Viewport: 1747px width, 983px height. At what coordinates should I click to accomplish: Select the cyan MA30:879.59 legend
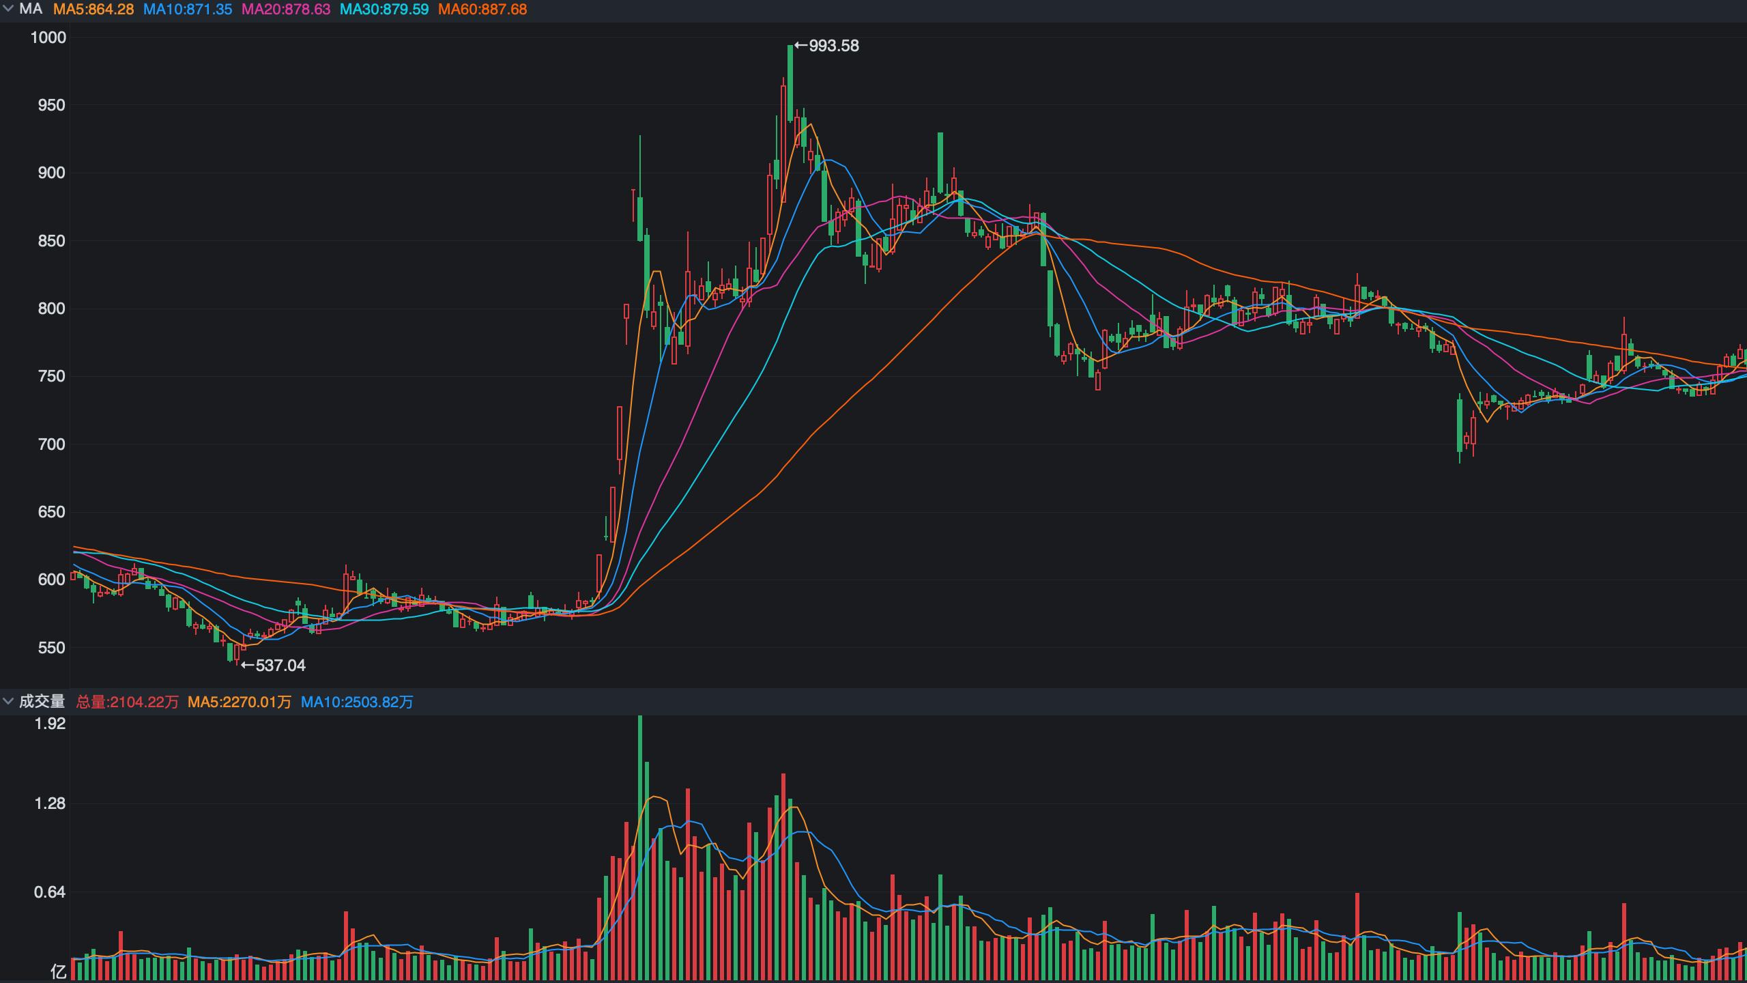(x=384, y=10)
